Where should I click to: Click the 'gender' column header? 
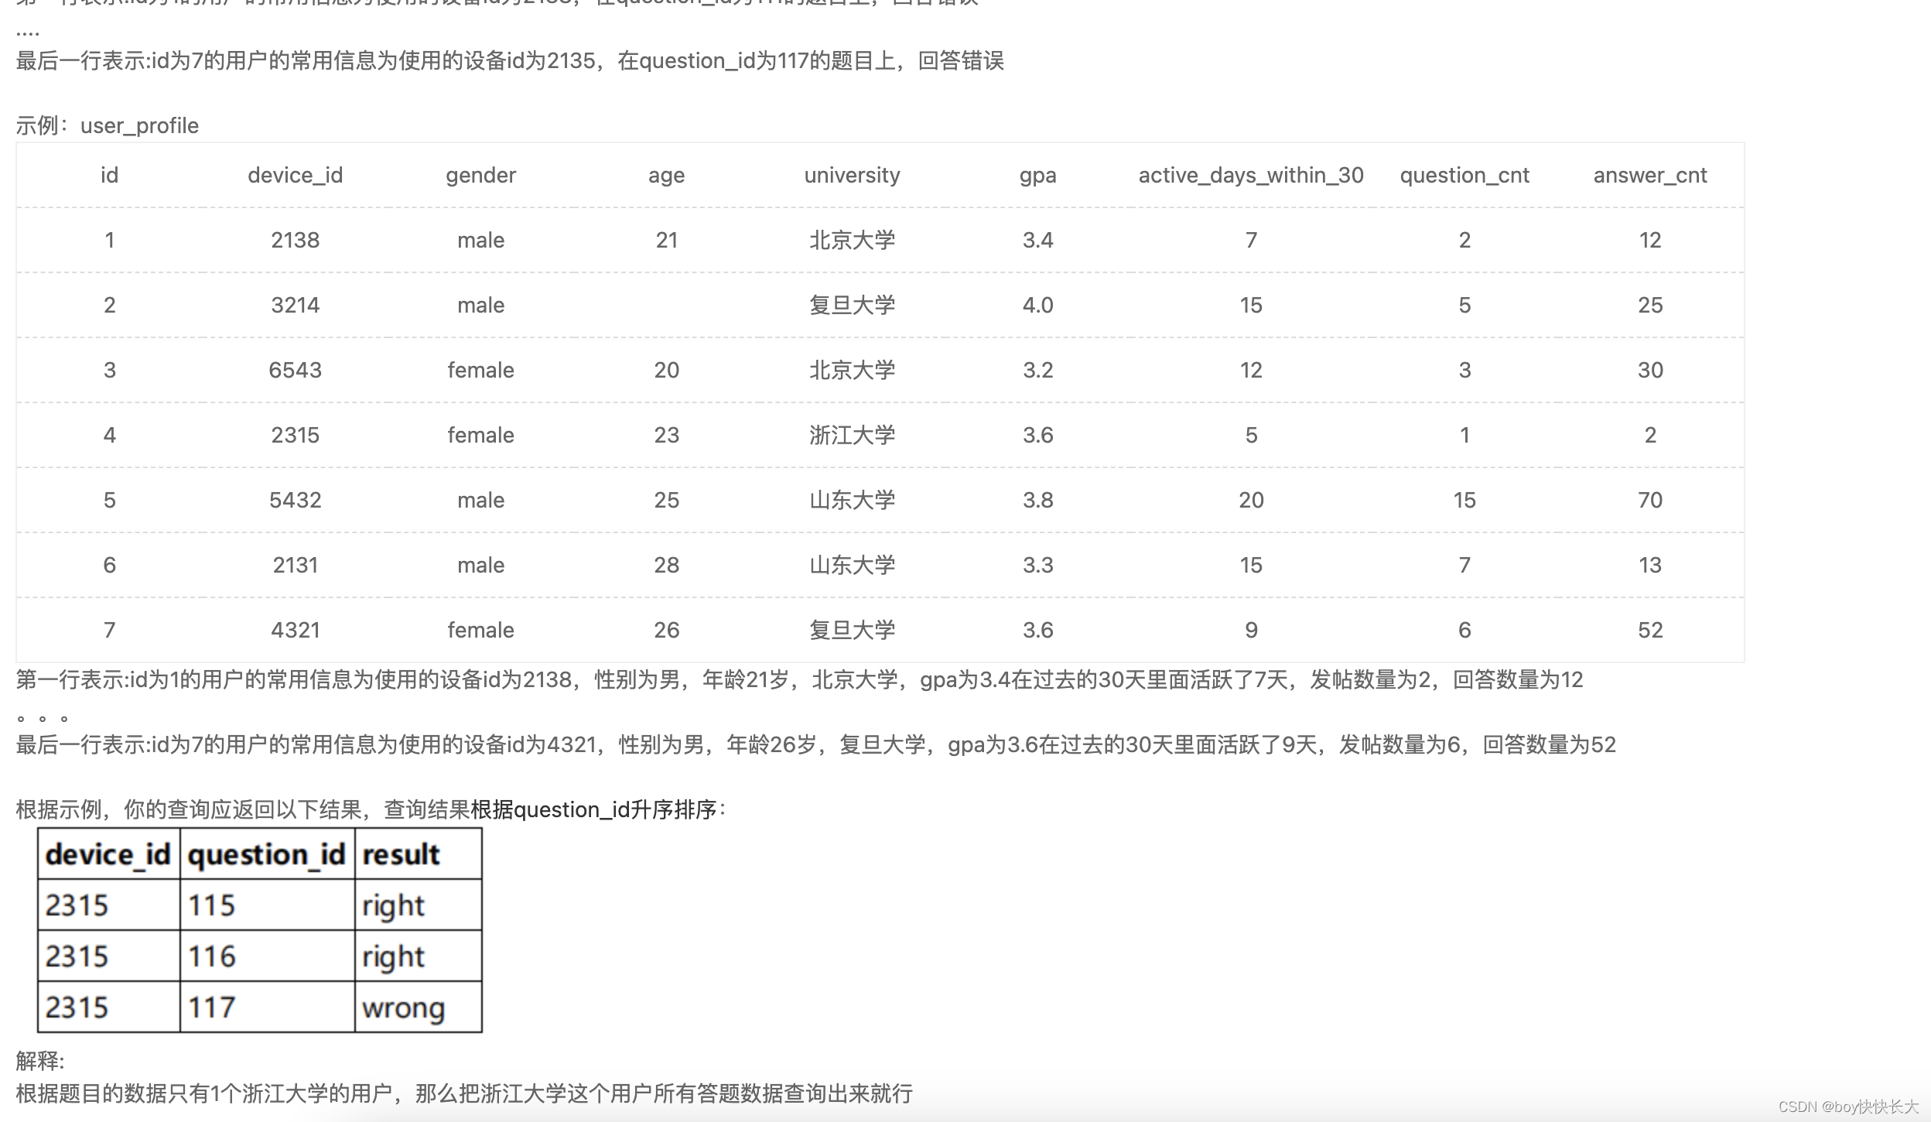(x=480, y=176)
